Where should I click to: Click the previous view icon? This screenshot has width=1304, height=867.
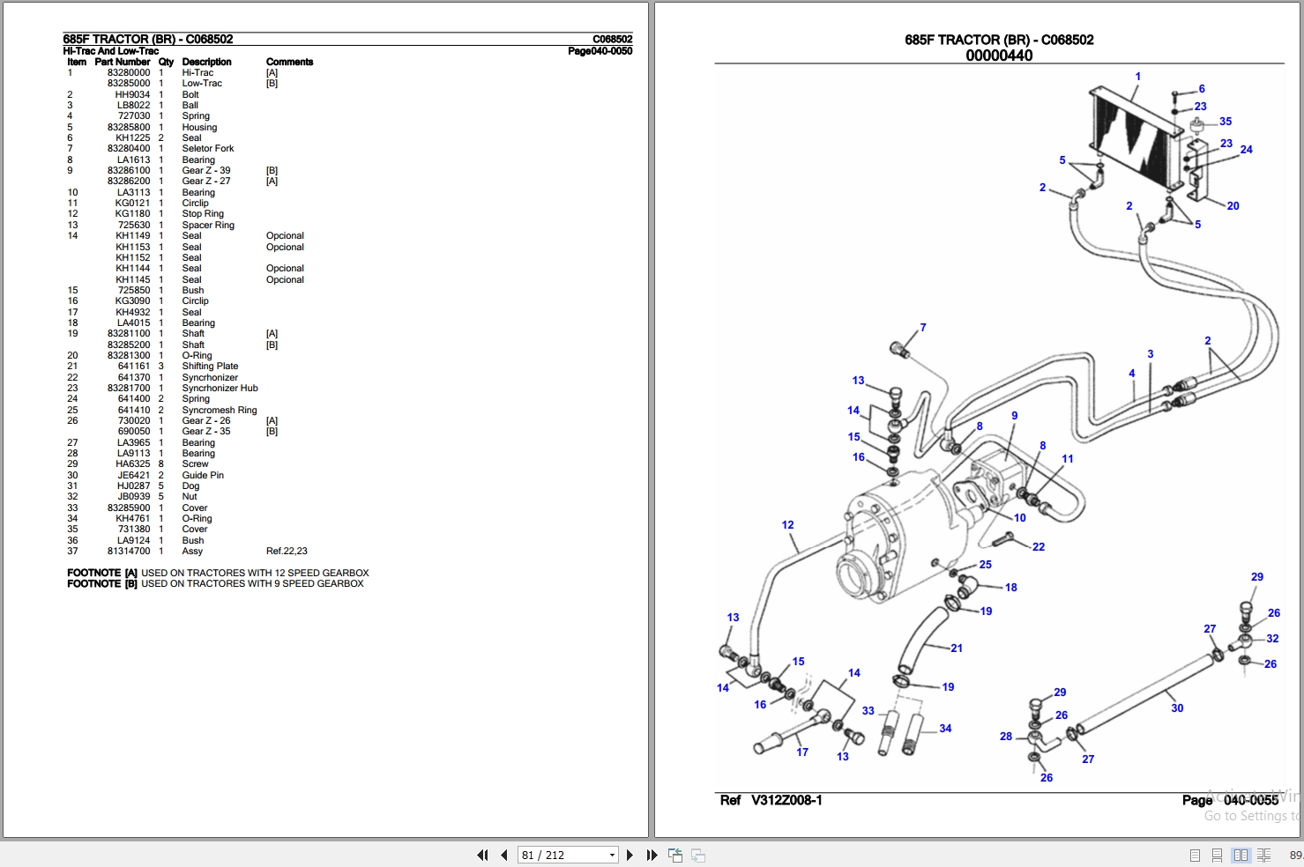point(675,855)
